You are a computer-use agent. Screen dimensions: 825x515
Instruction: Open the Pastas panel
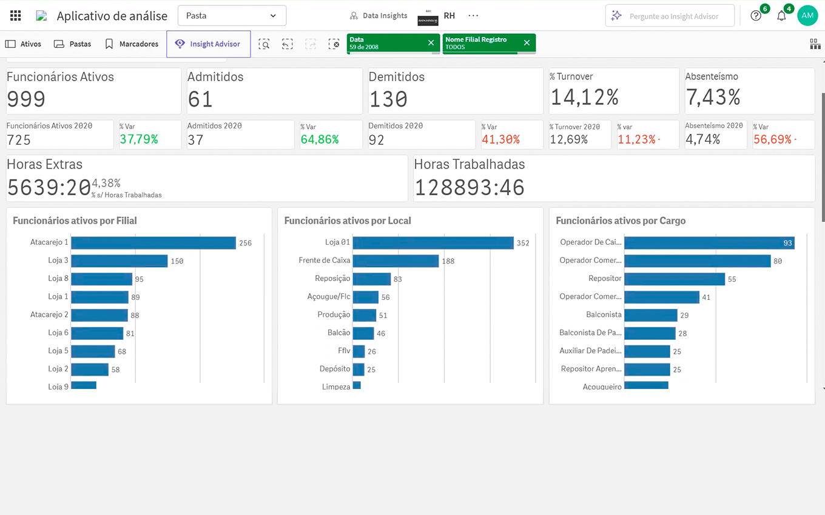73,44
